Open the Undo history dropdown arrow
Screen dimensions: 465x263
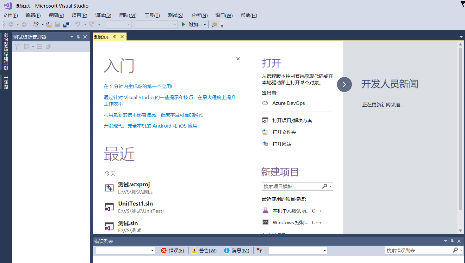click(85, 25)
